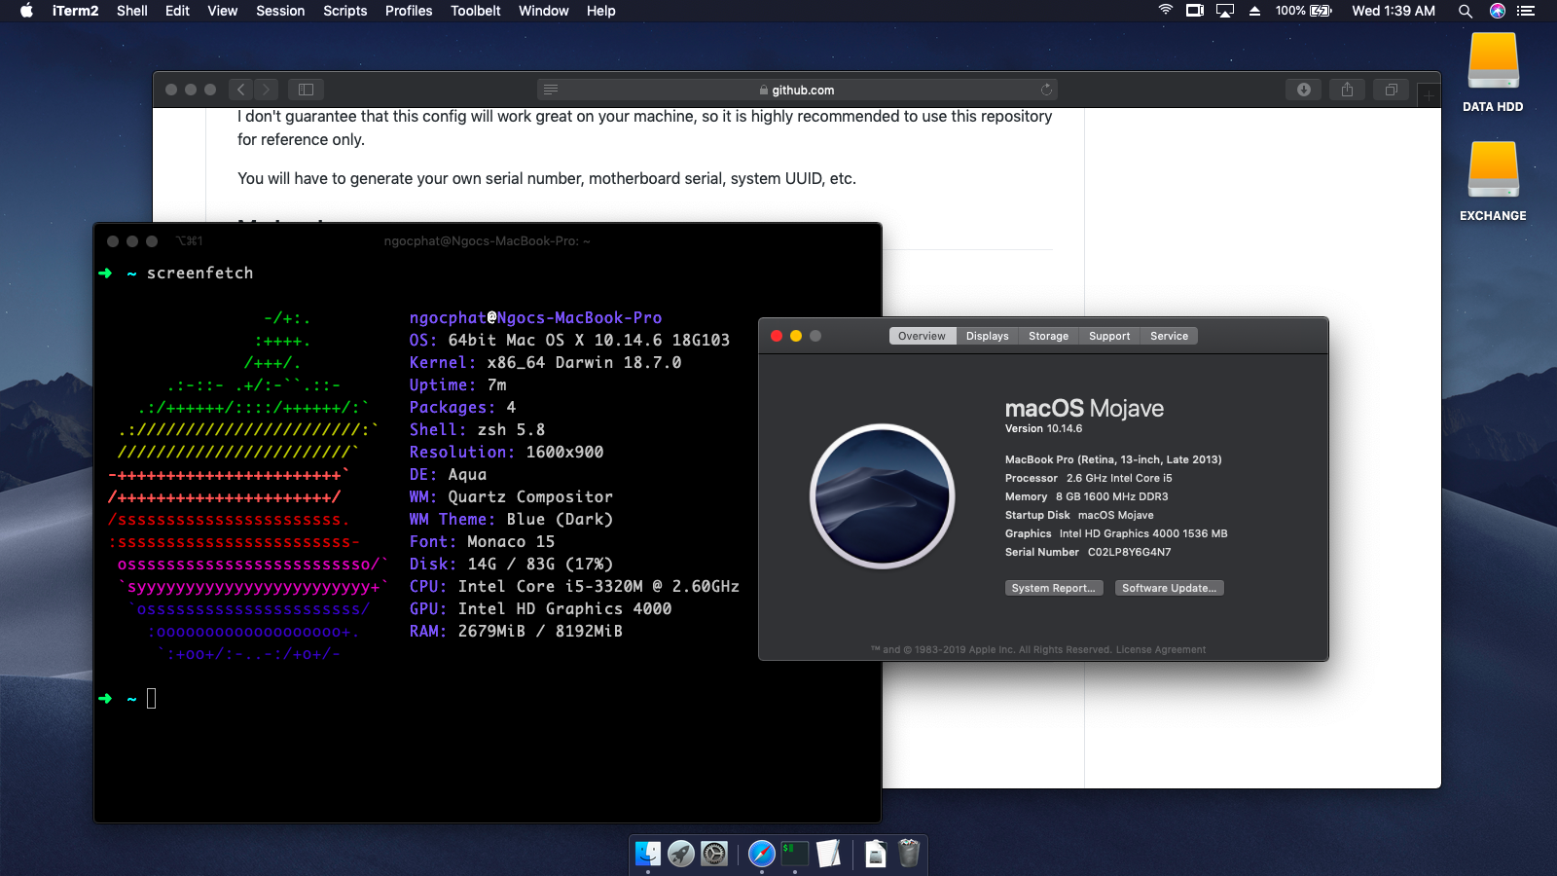This screenshot has width=1557, height=876.
Task: Open Safari's tab overview icon
Action: point(1390,89)
